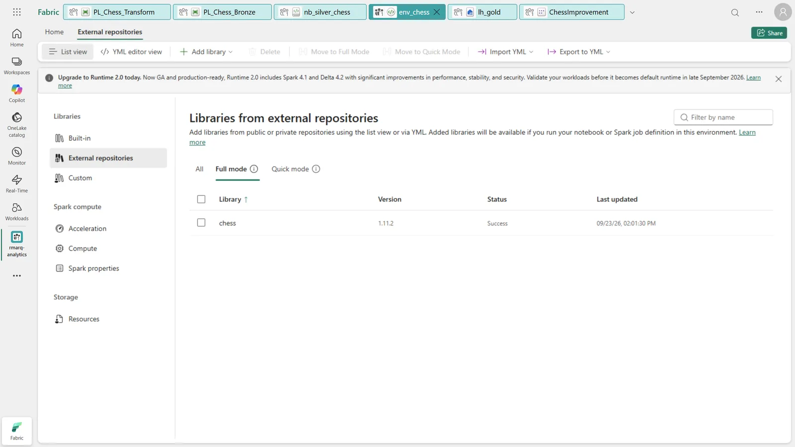Viewport: 795px width, 447px height.
Task: Click the Quick mode info icon
Action: pos(316,169)
